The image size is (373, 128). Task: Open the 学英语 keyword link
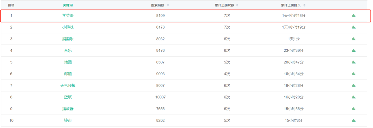(x=68, y=16)
